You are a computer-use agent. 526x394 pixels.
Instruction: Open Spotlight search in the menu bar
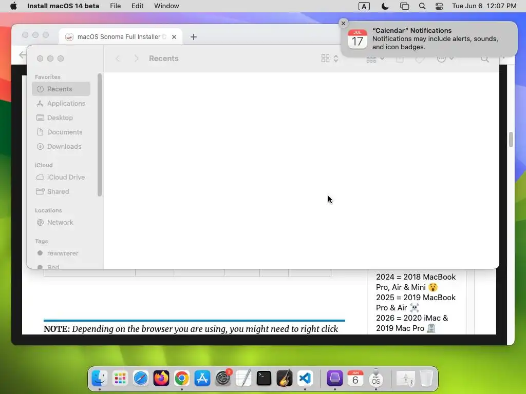(422, 6)
